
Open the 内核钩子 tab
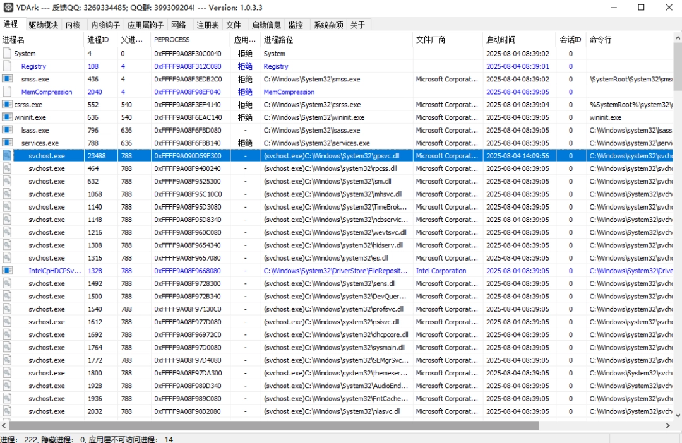(105, 25)
